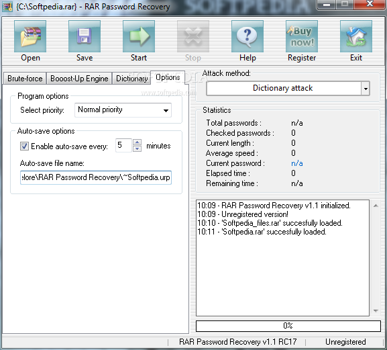The height and width of the screenshot is (350, 387).
Task: Click the app icon in title bar
Action: (7, 7)
